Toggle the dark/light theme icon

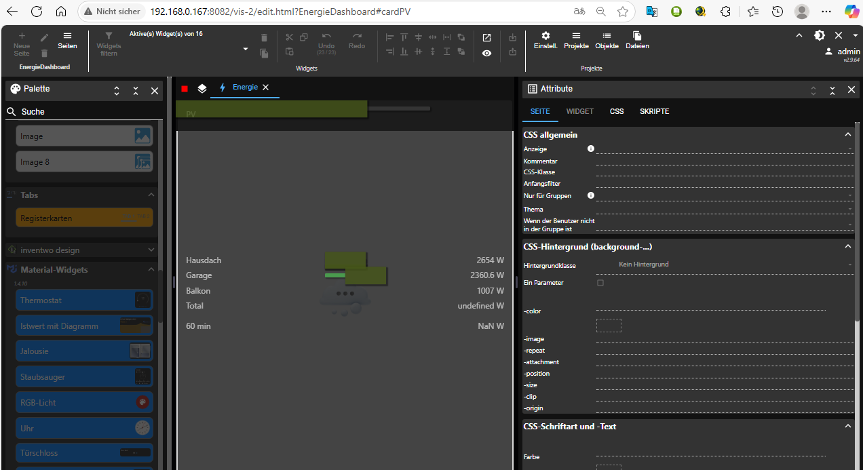(x=820, y=35)
